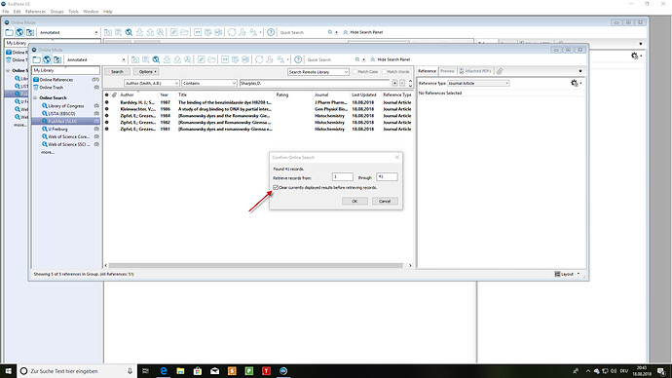Click the 'Retrieve records from' input field
672x378 pixels.
click(x=343, y=177)
